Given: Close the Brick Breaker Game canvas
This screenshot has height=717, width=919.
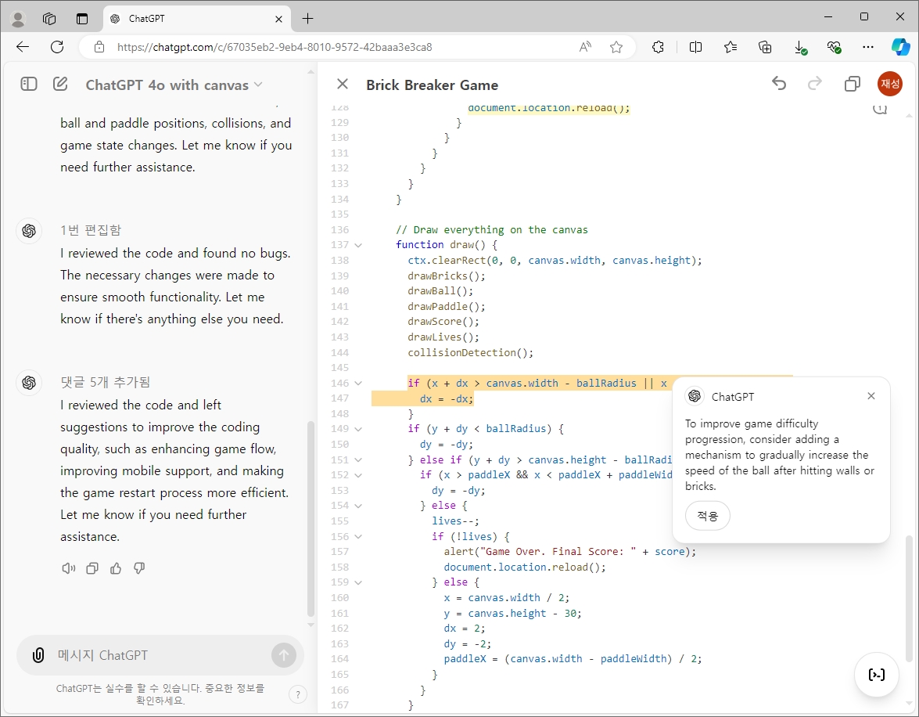Looking at the screenshot, I should pos(343,84).
